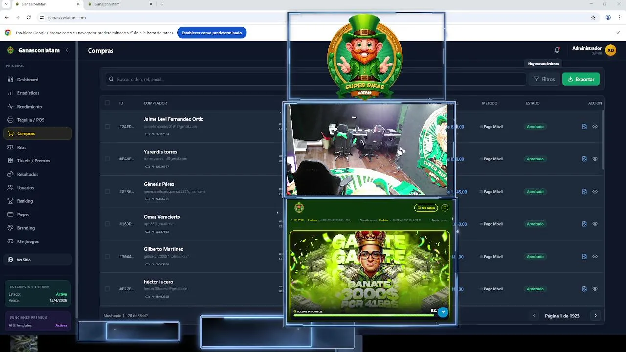Check the Jaime Levi Fernandez Ortiz row checkbox
This screenshot has height=352, width=626.
pos(107,127)
